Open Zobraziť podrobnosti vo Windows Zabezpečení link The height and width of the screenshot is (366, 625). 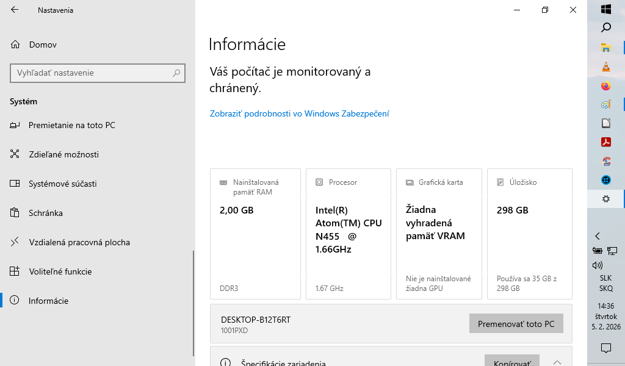299,113
